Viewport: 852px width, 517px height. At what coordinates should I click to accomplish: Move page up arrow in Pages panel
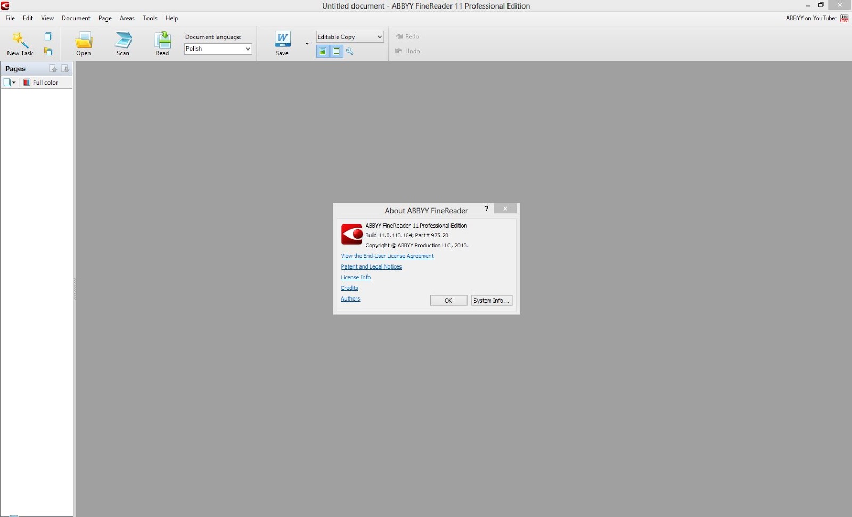53,69
